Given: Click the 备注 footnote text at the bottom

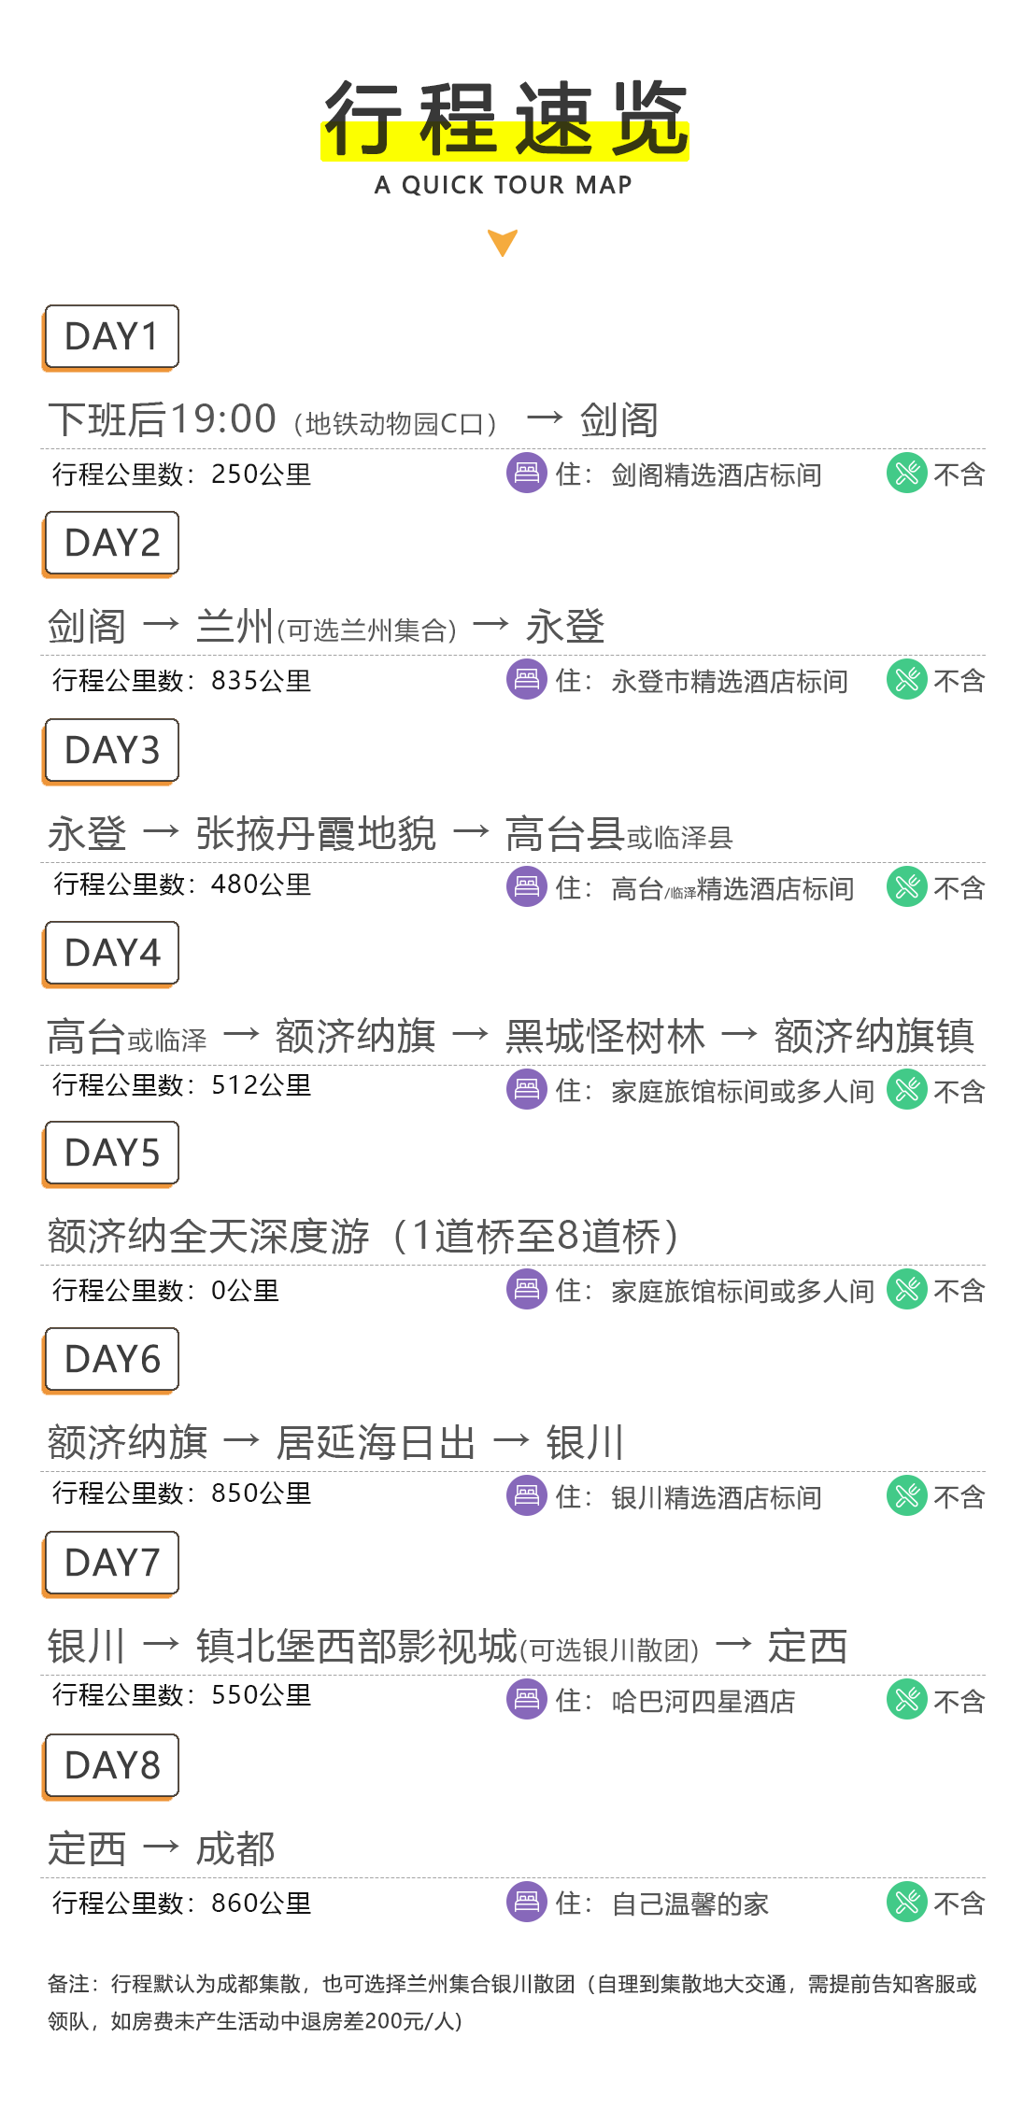Looking at the screenshot, I should pyautogui.click(x=512, y=2002).
